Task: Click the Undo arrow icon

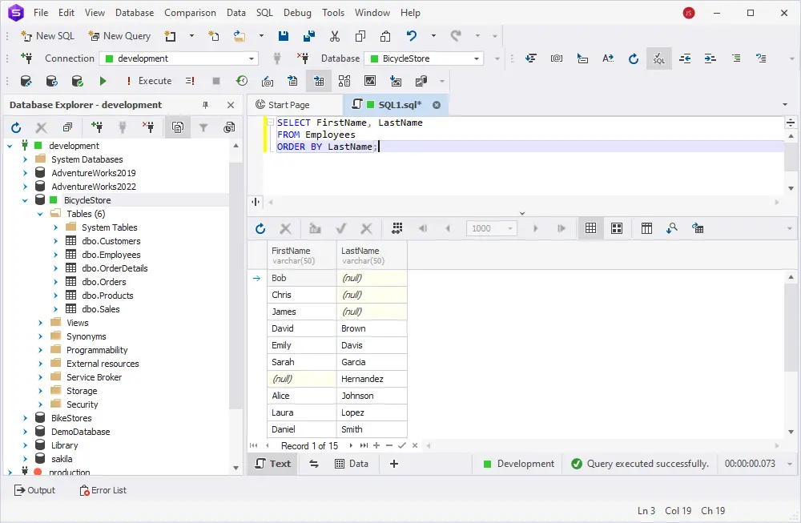Action: pos(412,36)
